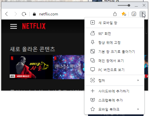Open the 안나라수마나라 thumbnail
The height and width of the screenshot is (116, 149).
point(69,67)
